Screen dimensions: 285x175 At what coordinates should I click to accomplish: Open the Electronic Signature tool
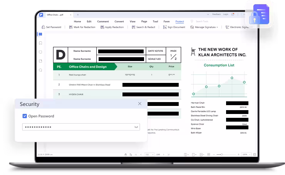pyautogui.click(x=237, y=27)
